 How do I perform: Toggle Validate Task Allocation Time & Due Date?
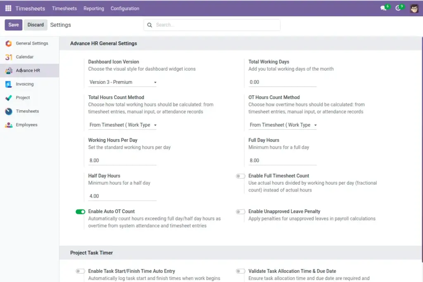(x=240, y=271)
